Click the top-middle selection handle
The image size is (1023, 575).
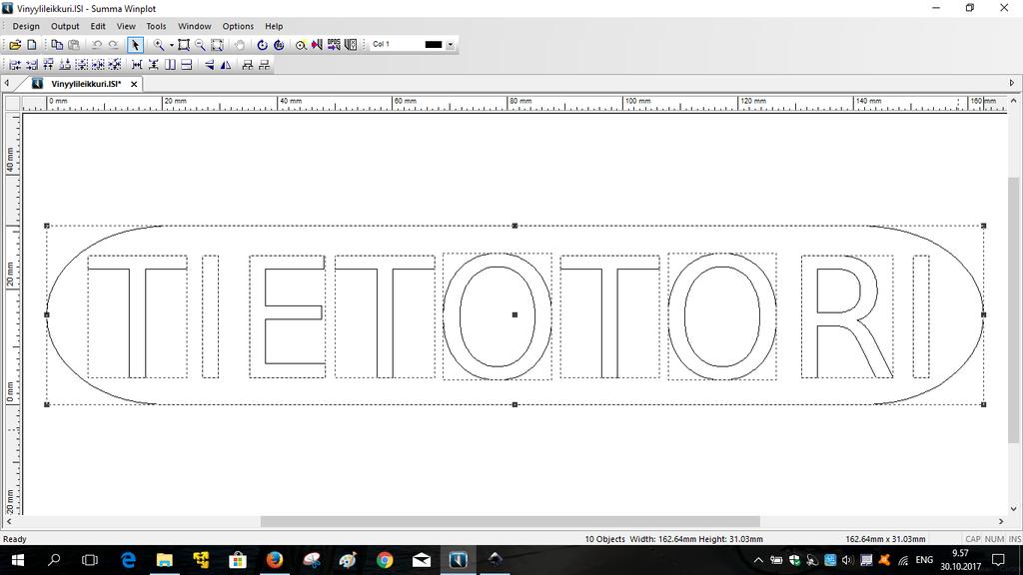[514, 226]
